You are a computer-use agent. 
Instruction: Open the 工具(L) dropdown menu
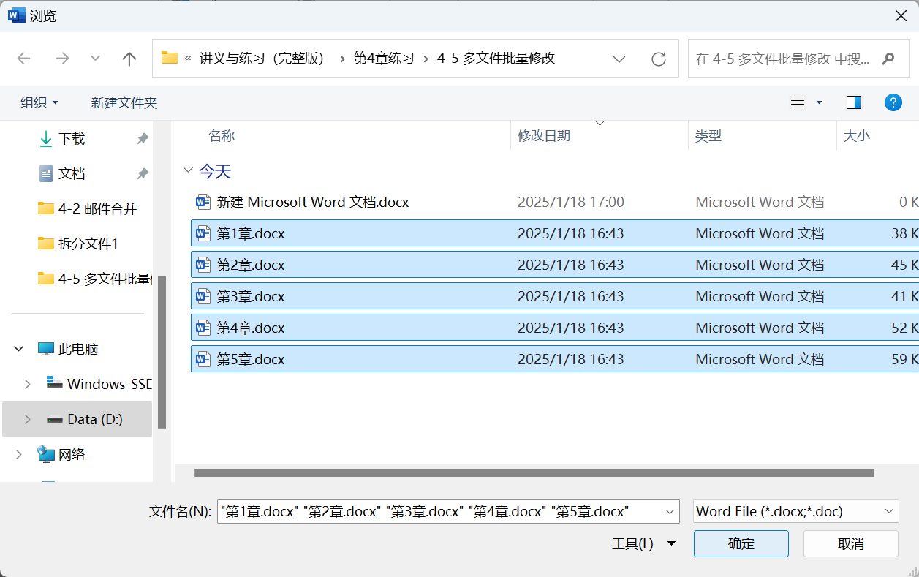(x=644, y=543)
